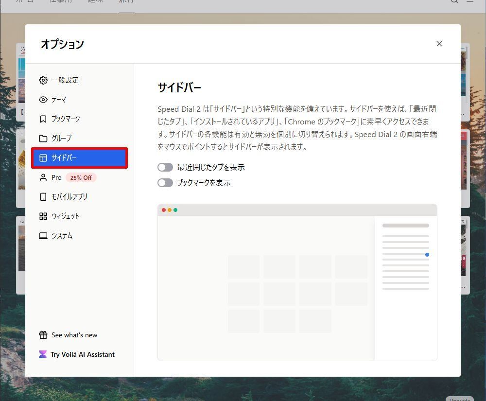Close the オプション dialog with the X

click(x=439, y=44)
